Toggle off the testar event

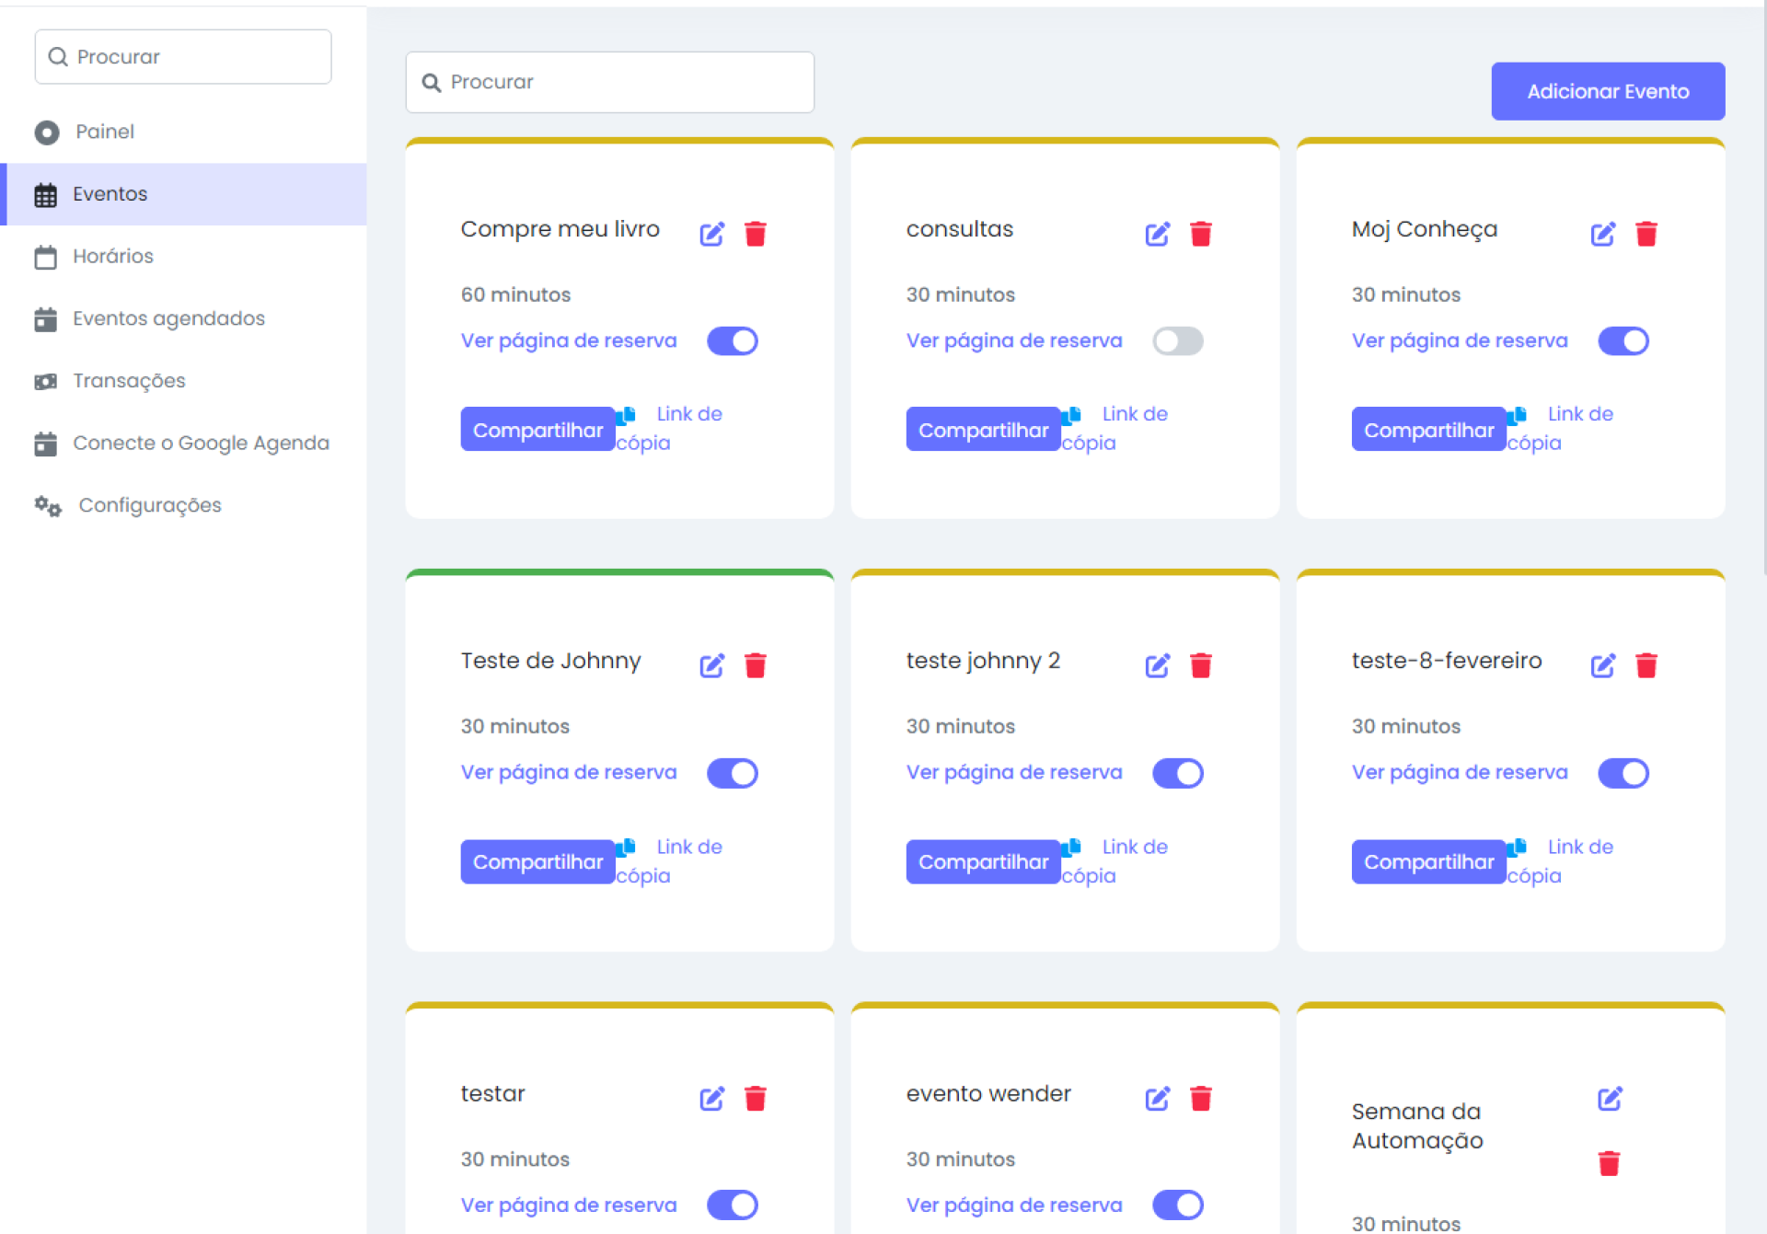click(732, 1205)
